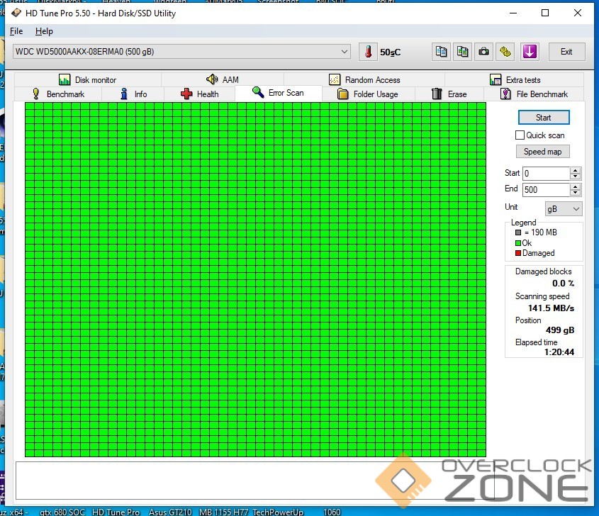Click the Benchmark lightbulb icon

36,94
